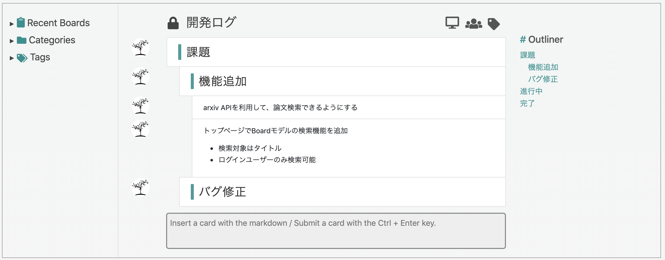Click the members icon in the header
The width and height of the screenshot is (665, 260).
(474, 23)
